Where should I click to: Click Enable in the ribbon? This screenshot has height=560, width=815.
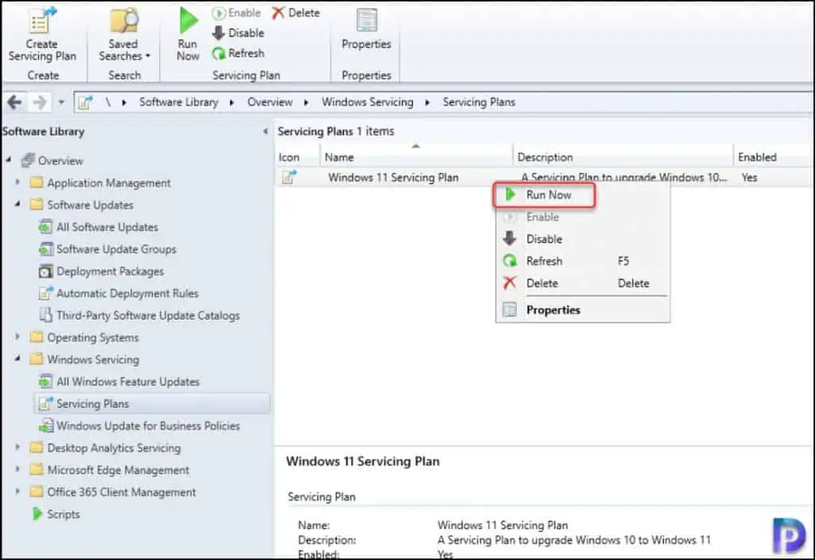(236, 13)
